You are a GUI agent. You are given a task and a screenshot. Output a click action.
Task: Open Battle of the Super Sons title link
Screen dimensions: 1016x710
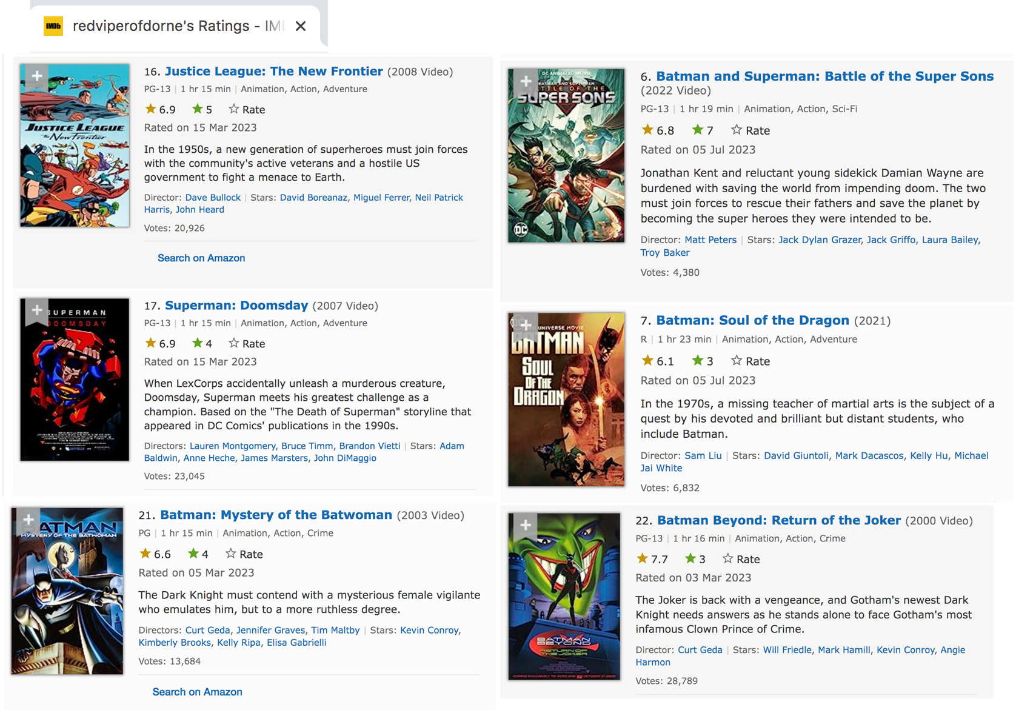[x=824, y=76]
